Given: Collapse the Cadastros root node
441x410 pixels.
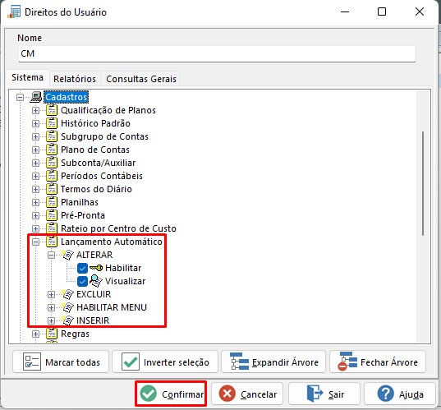Looking at the screenshot, I should coord(20,97).
